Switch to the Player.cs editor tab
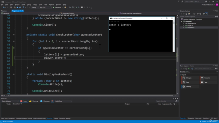 (4, 11)
